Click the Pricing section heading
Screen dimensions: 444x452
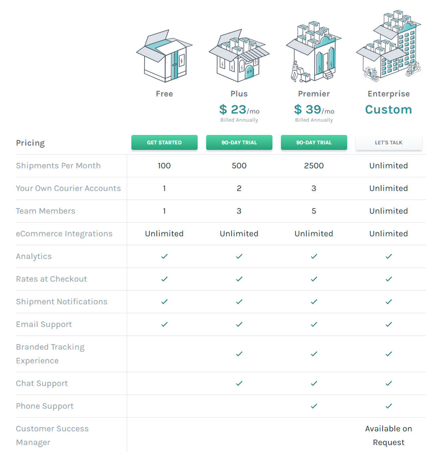[30, 143]
